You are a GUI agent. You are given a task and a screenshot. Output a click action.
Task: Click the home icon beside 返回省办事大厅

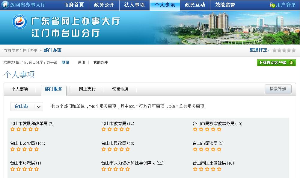tap(5, 5)
